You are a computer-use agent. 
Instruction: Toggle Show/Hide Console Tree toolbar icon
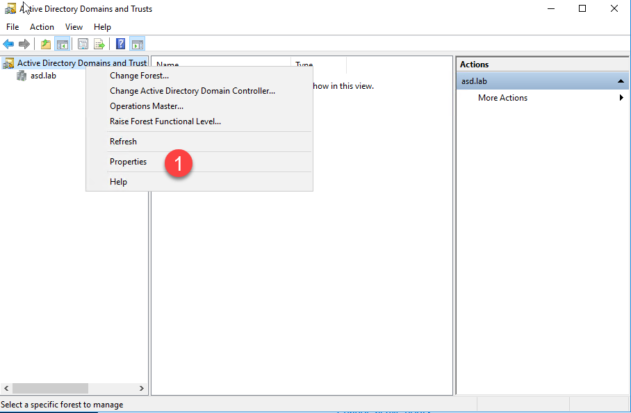pos(63,44)
